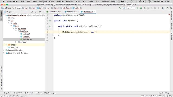This screenshot has height=97, width=173.
Task: Open the Favorites tool window
Action: (x=1, y=84)
